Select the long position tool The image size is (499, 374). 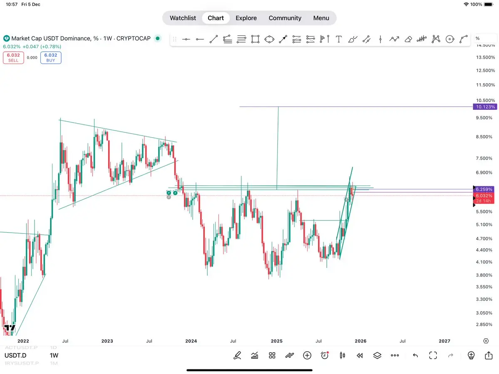tap(297, 39)
